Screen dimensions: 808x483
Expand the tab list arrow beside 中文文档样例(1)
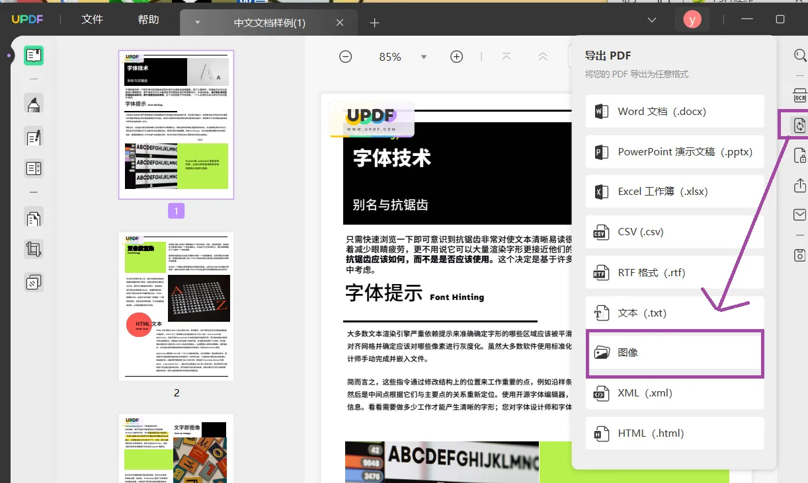(x=197, y=22)
